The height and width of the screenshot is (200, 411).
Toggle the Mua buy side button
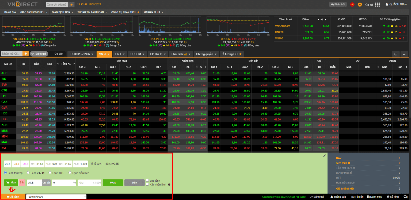pyautogui.click(x=11, y=183)
